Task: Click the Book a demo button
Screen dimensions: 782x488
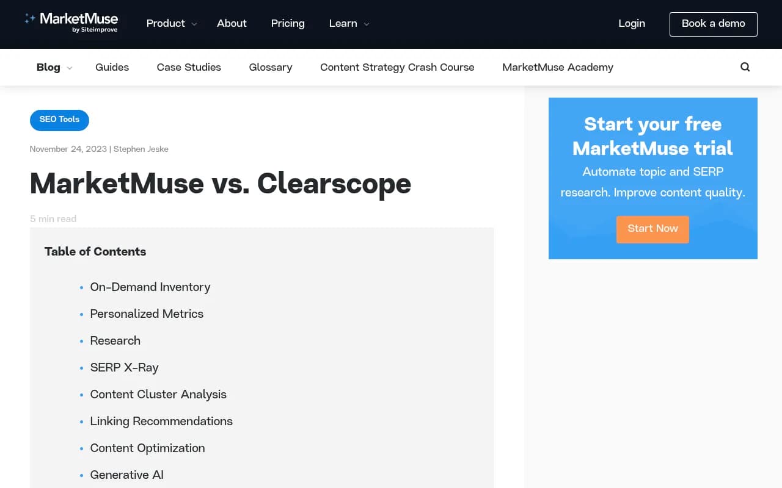Action: point(714,24)
